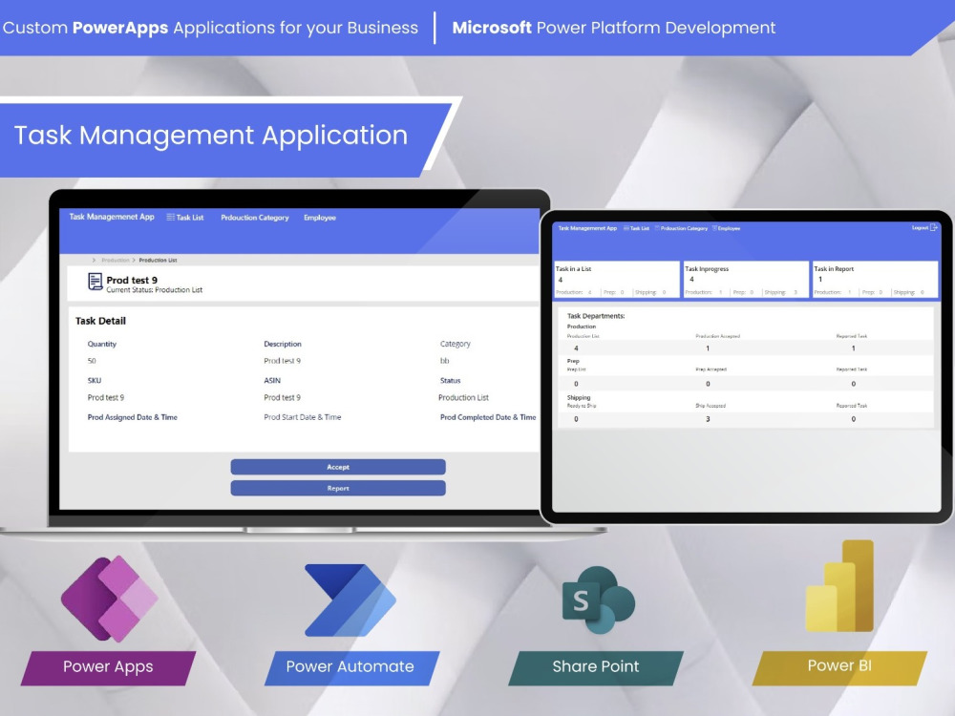955x716 pixels.
Task: Click Task Managemenet App title on tablet
Action: click(587, 228)
